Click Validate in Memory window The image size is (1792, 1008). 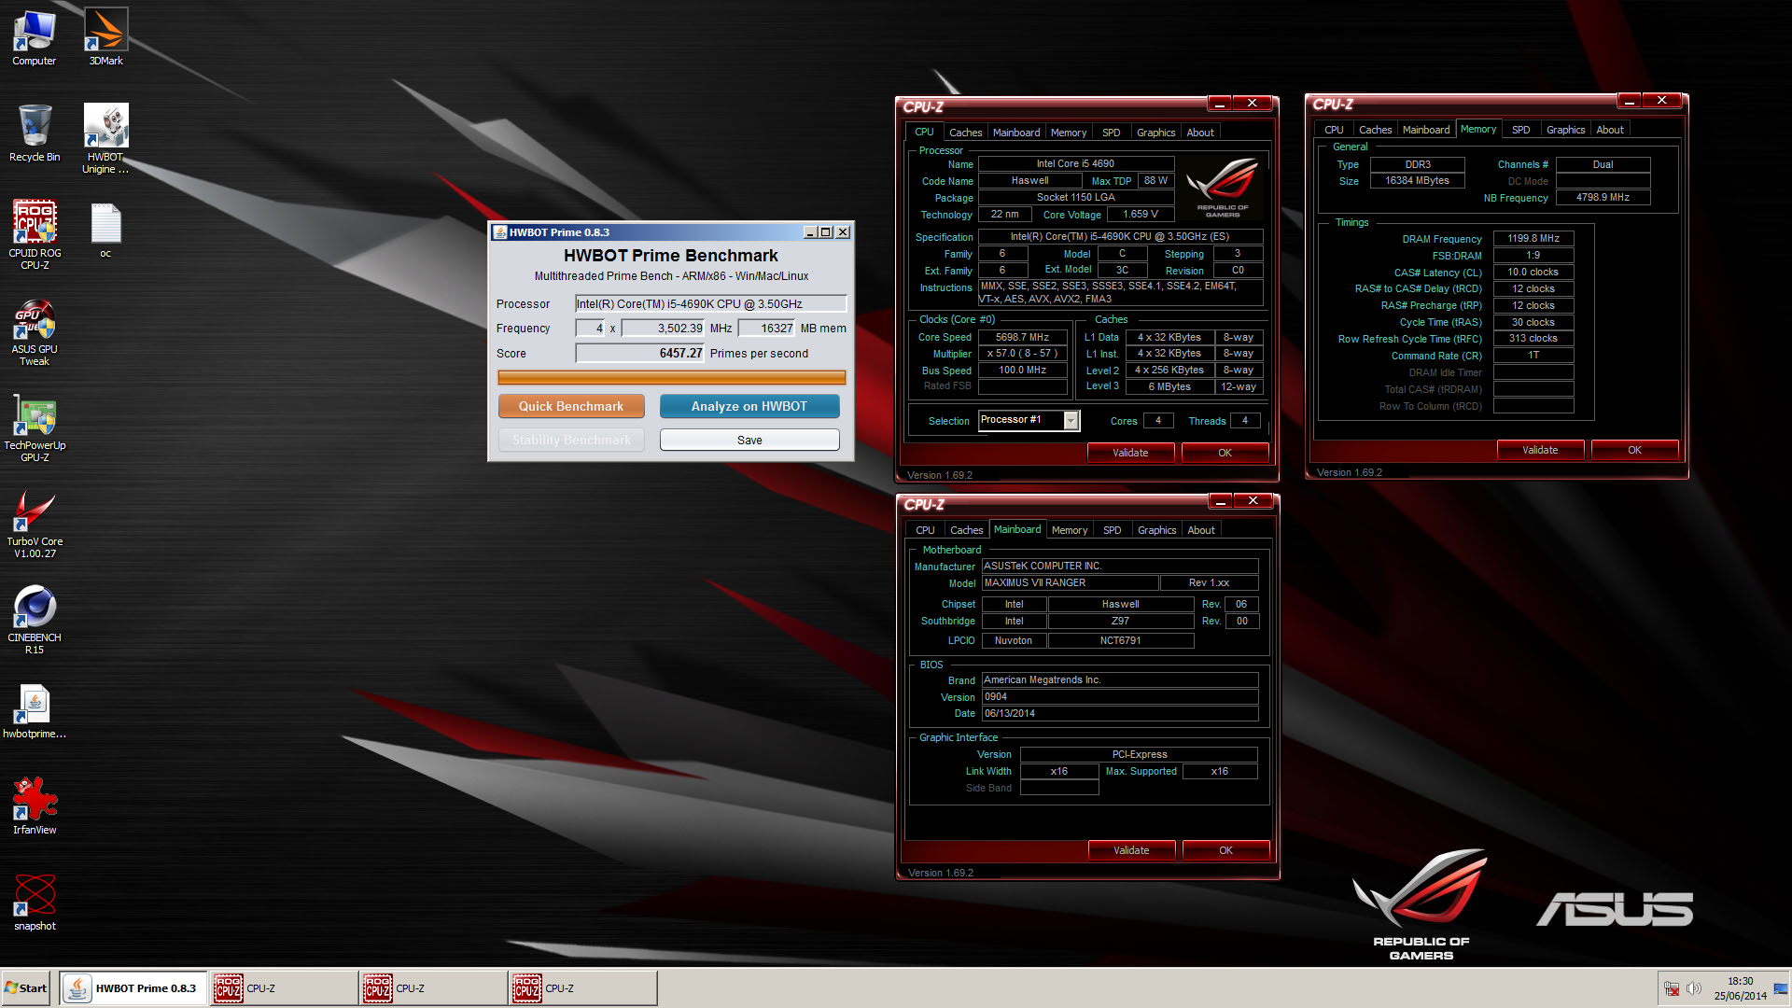click(x=1540, y=450)
